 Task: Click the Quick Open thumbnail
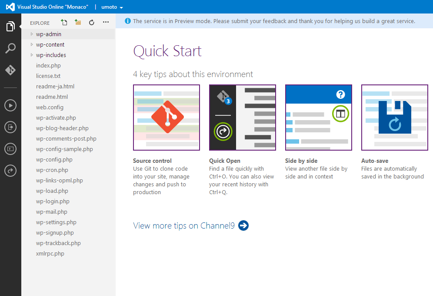click(243, 118)
